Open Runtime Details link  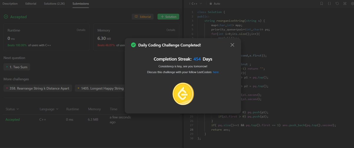pyautogui.click(x=81, y=30)
